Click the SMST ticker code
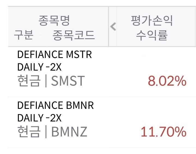The height and width of the screenshot is (154, 196). coord(68,81)
